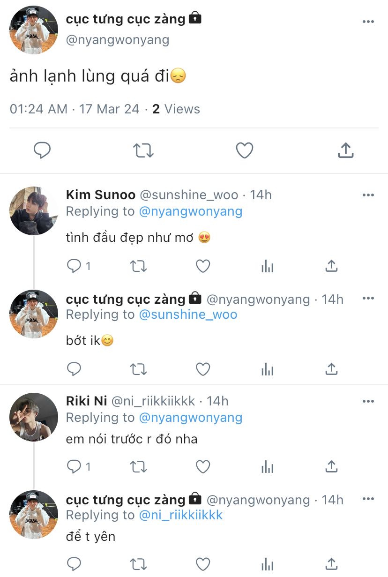Open reply thread on Riki Ni's comment
The height and width of the screenshot is (577, 388).
click(75, 467)
